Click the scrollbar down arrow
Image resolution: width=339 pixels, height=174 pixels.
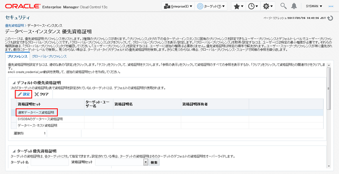pyautogui.click(x=329, y=166)
